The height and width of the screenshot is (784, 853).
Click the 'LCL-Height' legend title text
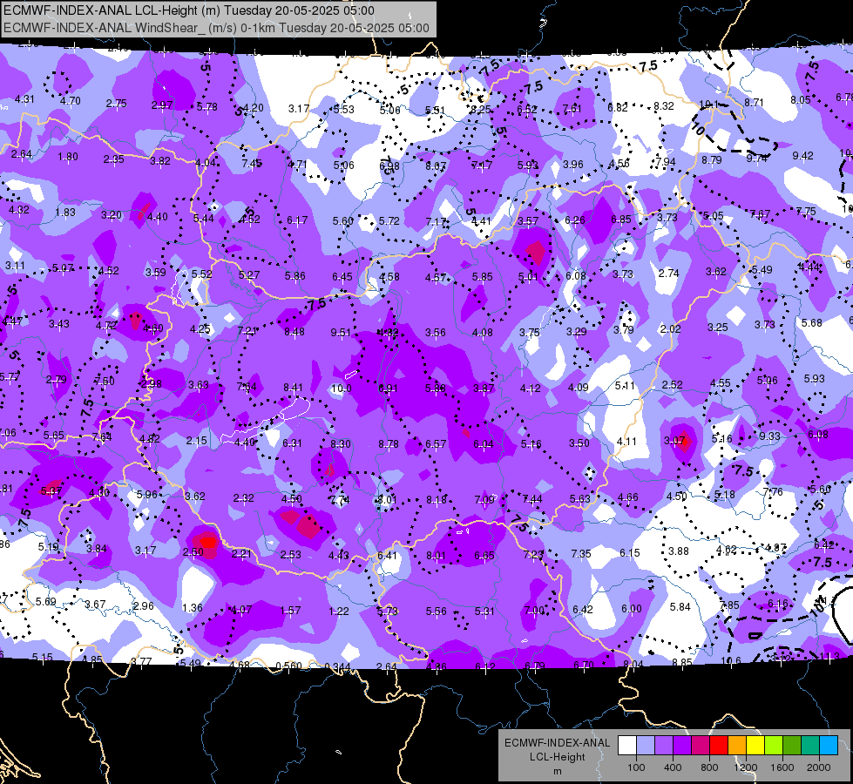pyautogui.click(x=557, y=757)
